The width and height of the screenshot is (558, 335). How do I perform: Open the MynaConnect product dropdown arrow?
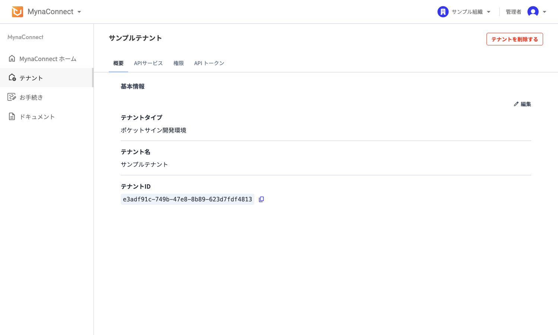(x=79, y=12)
